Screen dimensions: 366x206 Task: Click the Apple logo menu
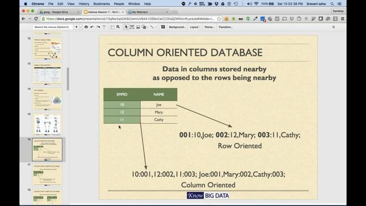(25, 4)
